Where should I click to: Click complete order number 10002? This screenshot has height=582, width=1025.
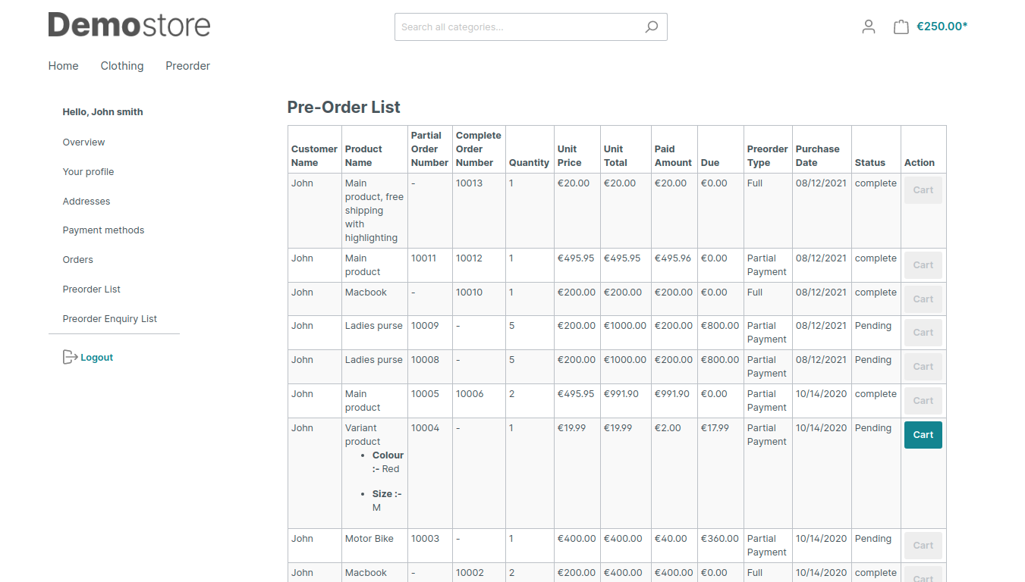tap(470, 573)
